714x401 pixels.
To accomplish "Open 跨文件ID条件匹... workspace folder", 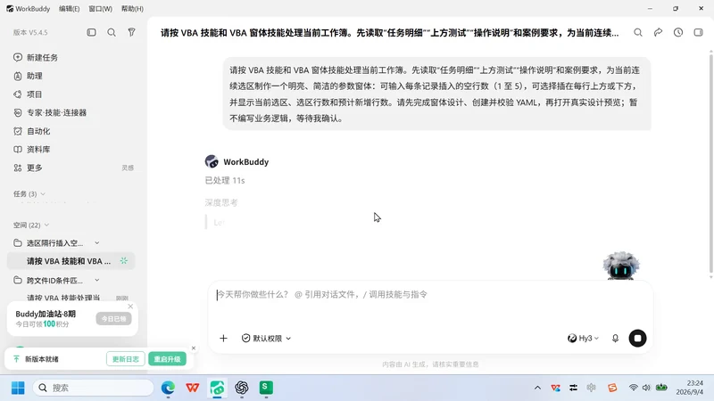I will pyautogui.click(x=54, y=281).
